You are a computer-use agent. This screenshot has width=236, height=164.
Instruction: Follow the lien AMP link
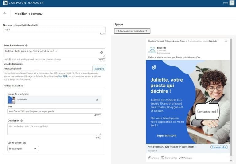[63, 76]
